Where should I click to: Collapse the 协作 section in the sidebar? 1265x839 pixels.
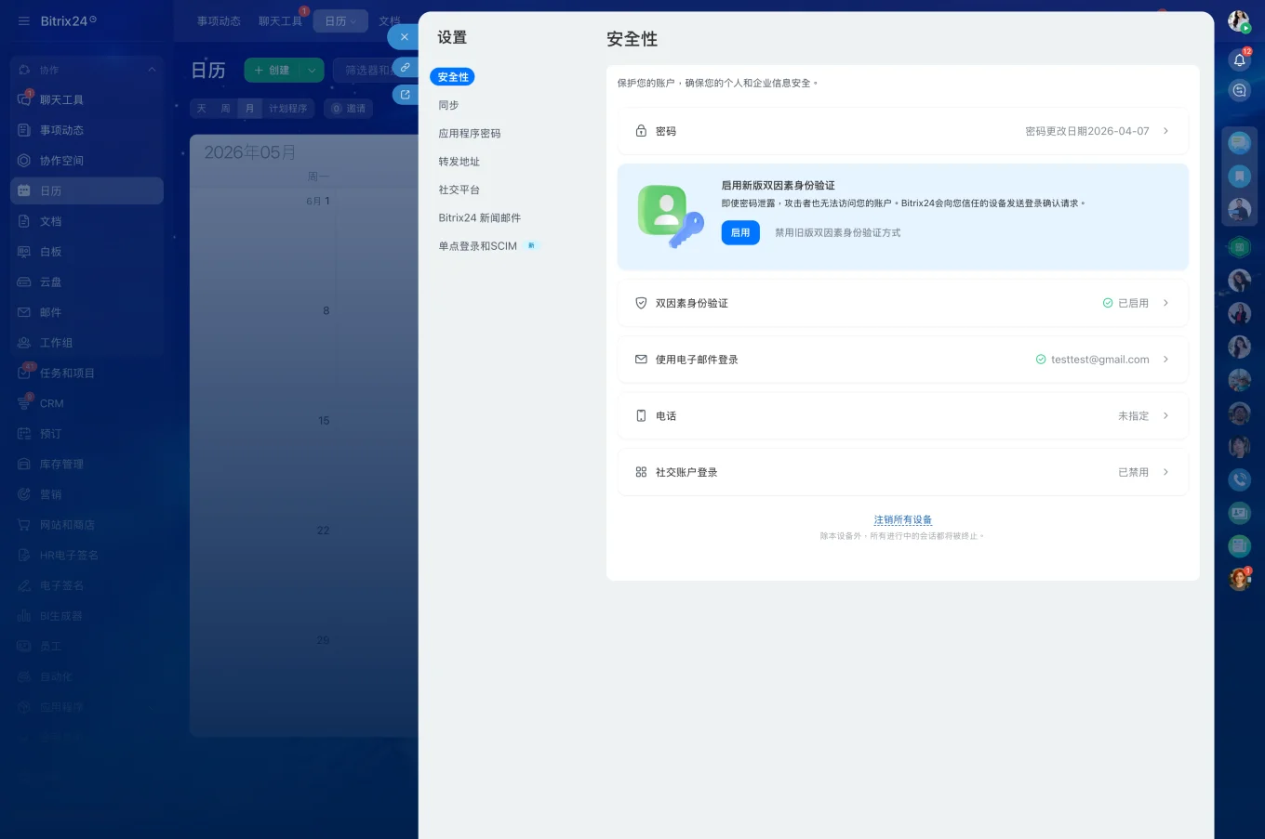(x=151, y=69)
